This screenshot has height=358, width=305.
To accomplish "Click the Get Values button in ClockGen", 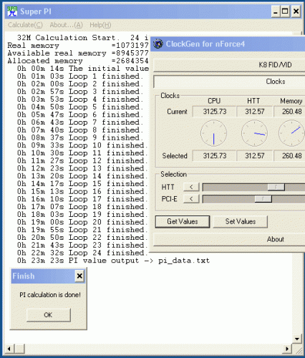I will pos(183,222).
